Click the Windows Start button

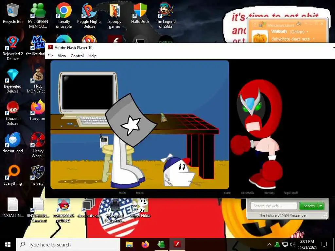(8, 244)
